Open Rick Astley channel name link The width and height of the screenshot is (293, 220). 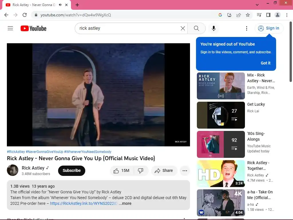[33, 168]
